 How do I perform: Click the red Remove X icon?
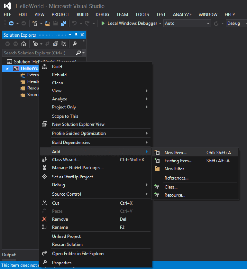(44, 219)
